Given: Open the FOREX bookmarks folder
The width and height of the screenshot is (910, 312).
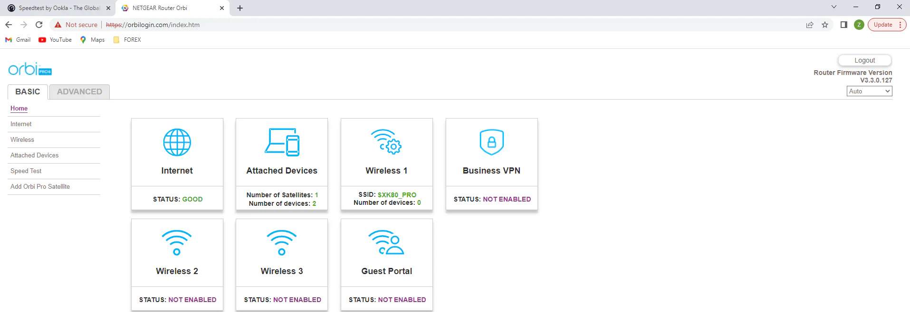Looking at the screenshot, I should pyautogui.click(x=127, y=40).
